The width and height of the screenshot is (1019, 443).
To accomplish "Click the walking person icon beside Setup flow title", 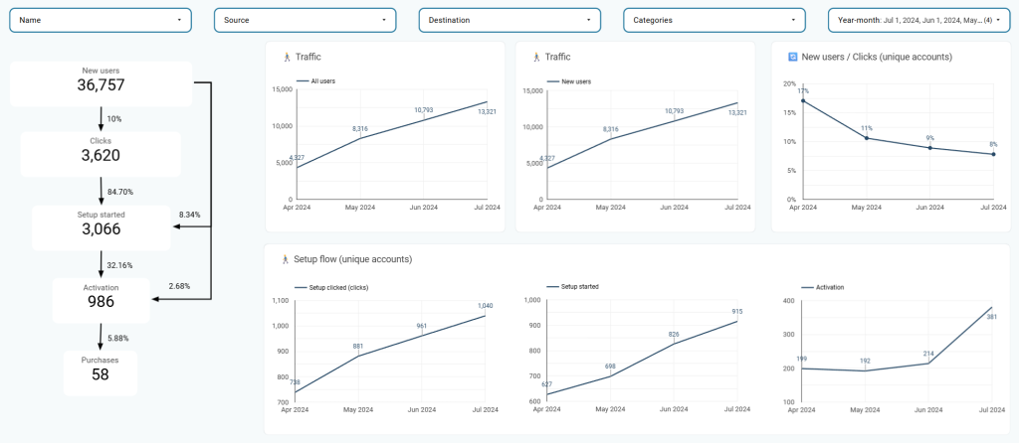I will pyautogui.click(x=285, y=259).
